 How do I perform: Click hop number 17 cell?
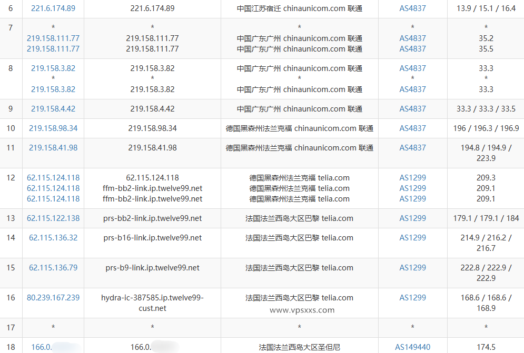[x=11, y=328]
